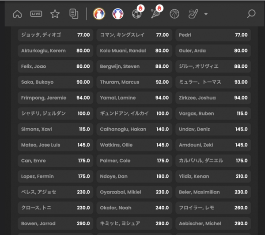Choose Kolo Muani, Randal at 80.00
265x235 pixels.
pyautogui.click(x=134, y=50)
